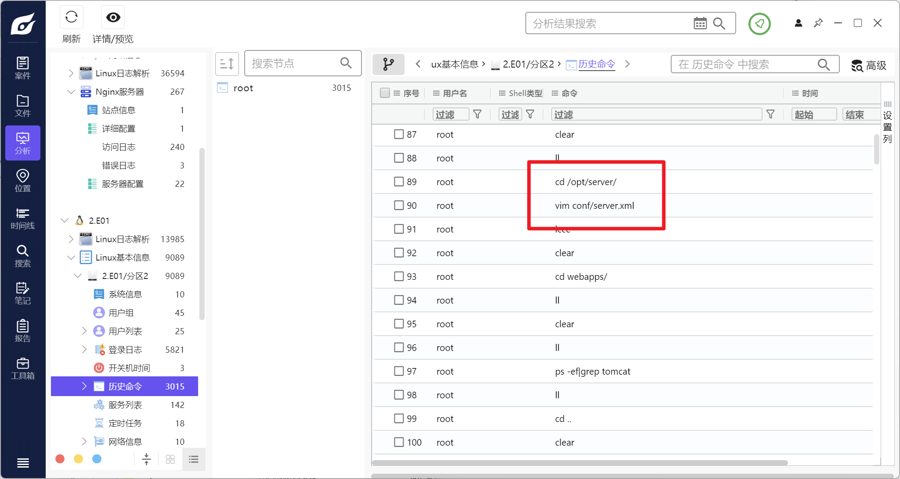Open the 位置 sidebar section
The width and height of the screenshot is (900, 479).
coord(23,181)
